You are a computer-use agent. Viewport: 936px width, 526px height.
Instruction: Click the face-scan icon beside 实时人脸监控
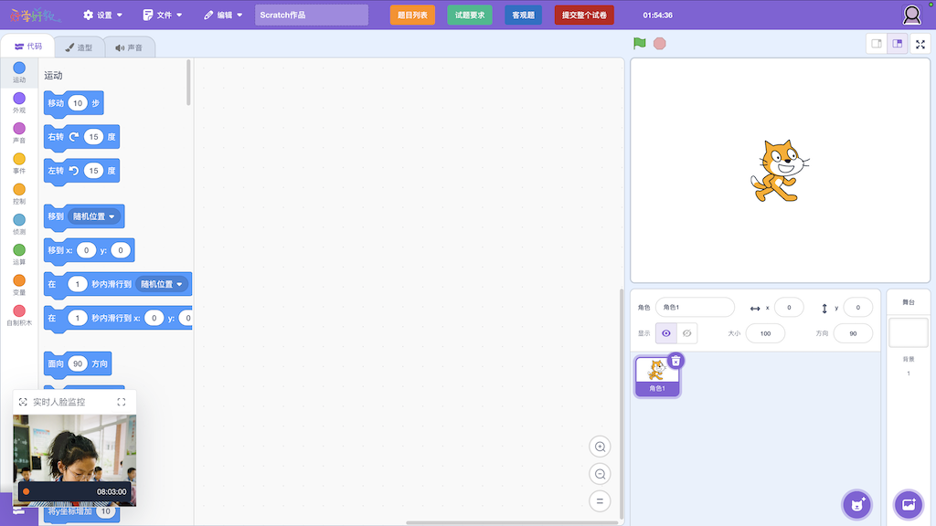pyautogui.click(x=23, y=402)
